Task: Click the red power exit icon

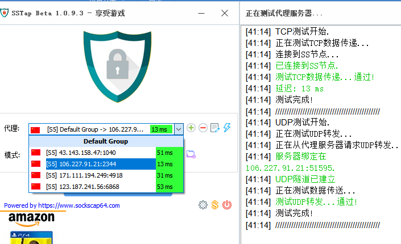Action: (227, 205)
